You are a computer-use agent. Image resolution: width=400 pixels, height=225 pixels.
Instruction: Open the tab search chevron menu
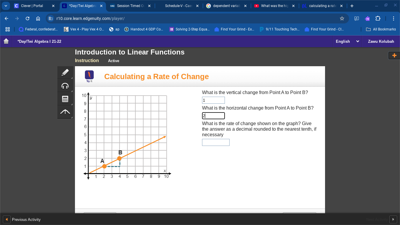tap(6, 5)
